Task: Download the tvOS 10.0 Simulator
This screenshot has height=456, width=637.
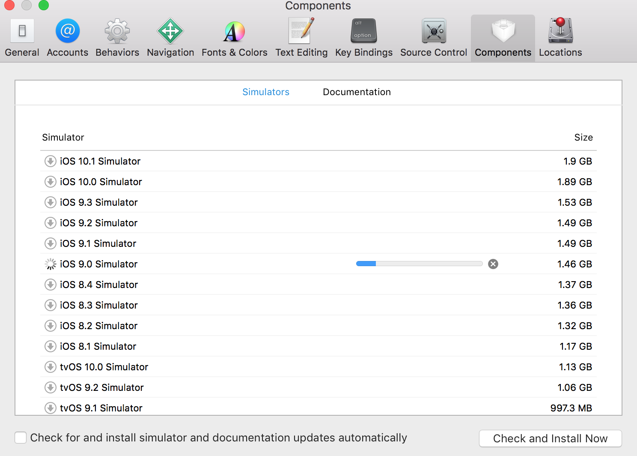Action: (x=51, y=367)
